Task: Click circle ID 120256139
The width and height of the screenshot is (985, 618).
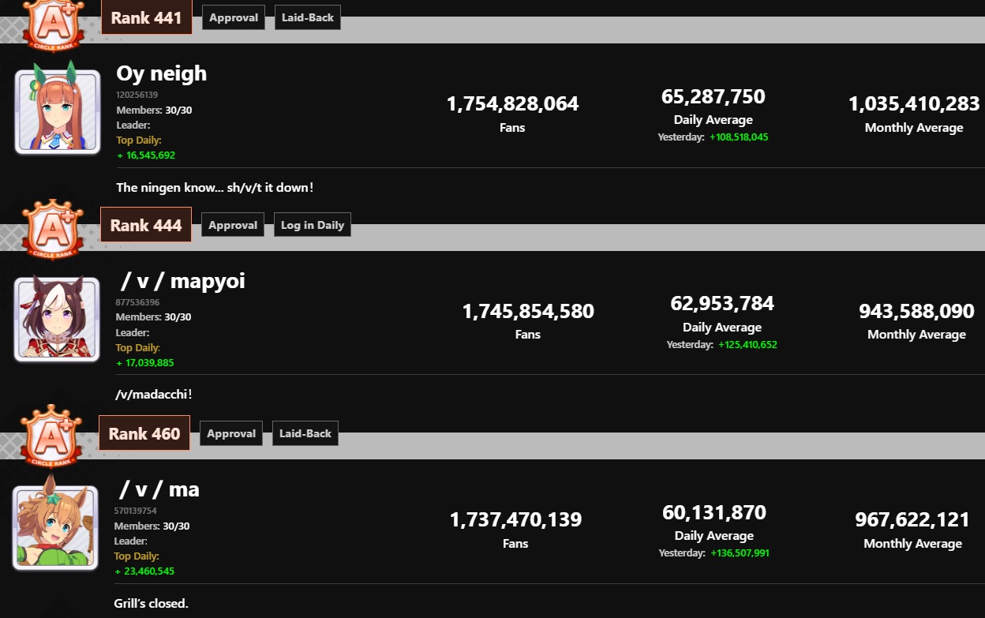Action: 137,95
